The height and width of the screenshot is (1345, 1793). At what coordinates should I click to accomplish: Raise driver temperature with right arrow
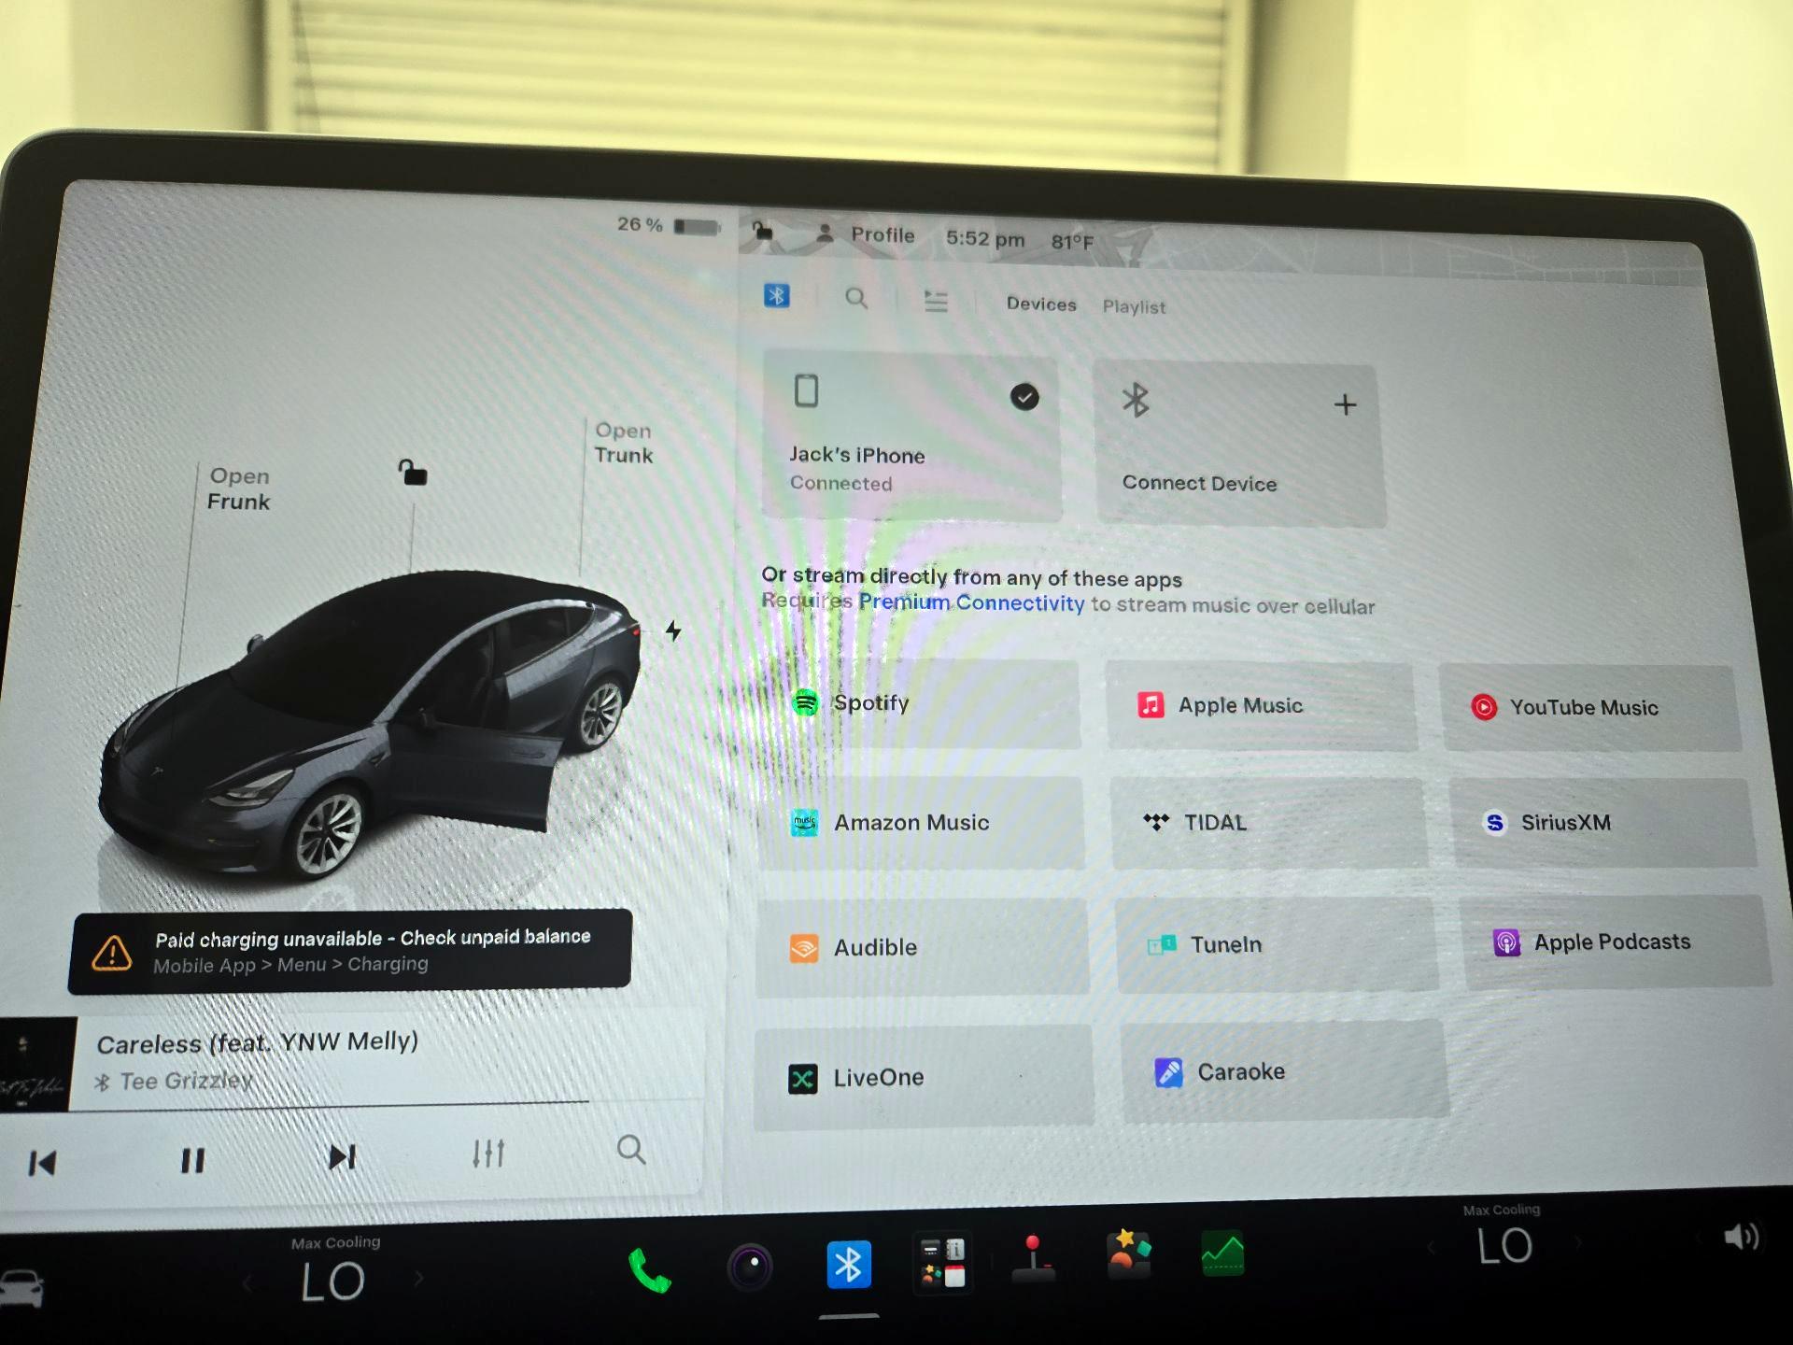(x=418, y=1278)
